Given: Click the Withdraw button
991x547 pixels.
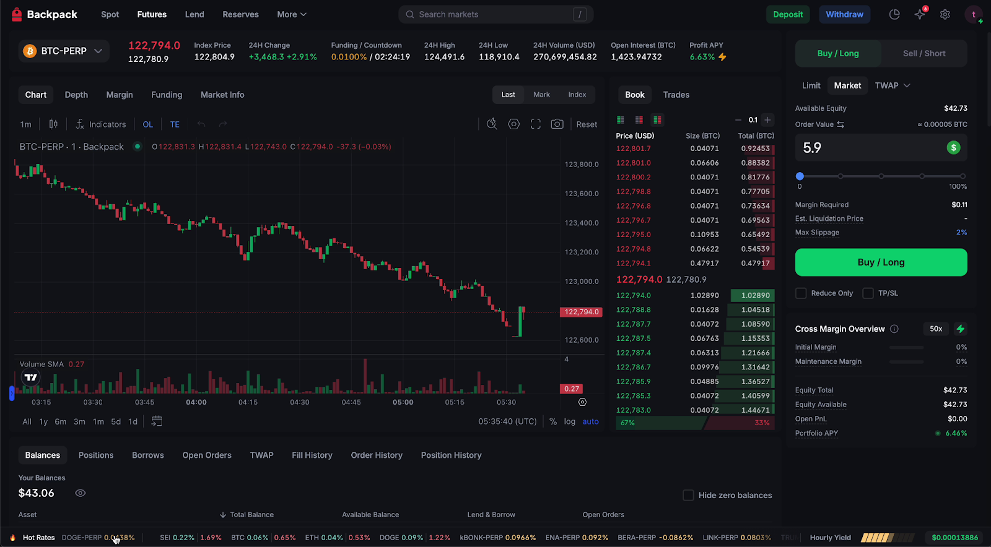Looking at the screenshot, I should click(x=844, y=14).
